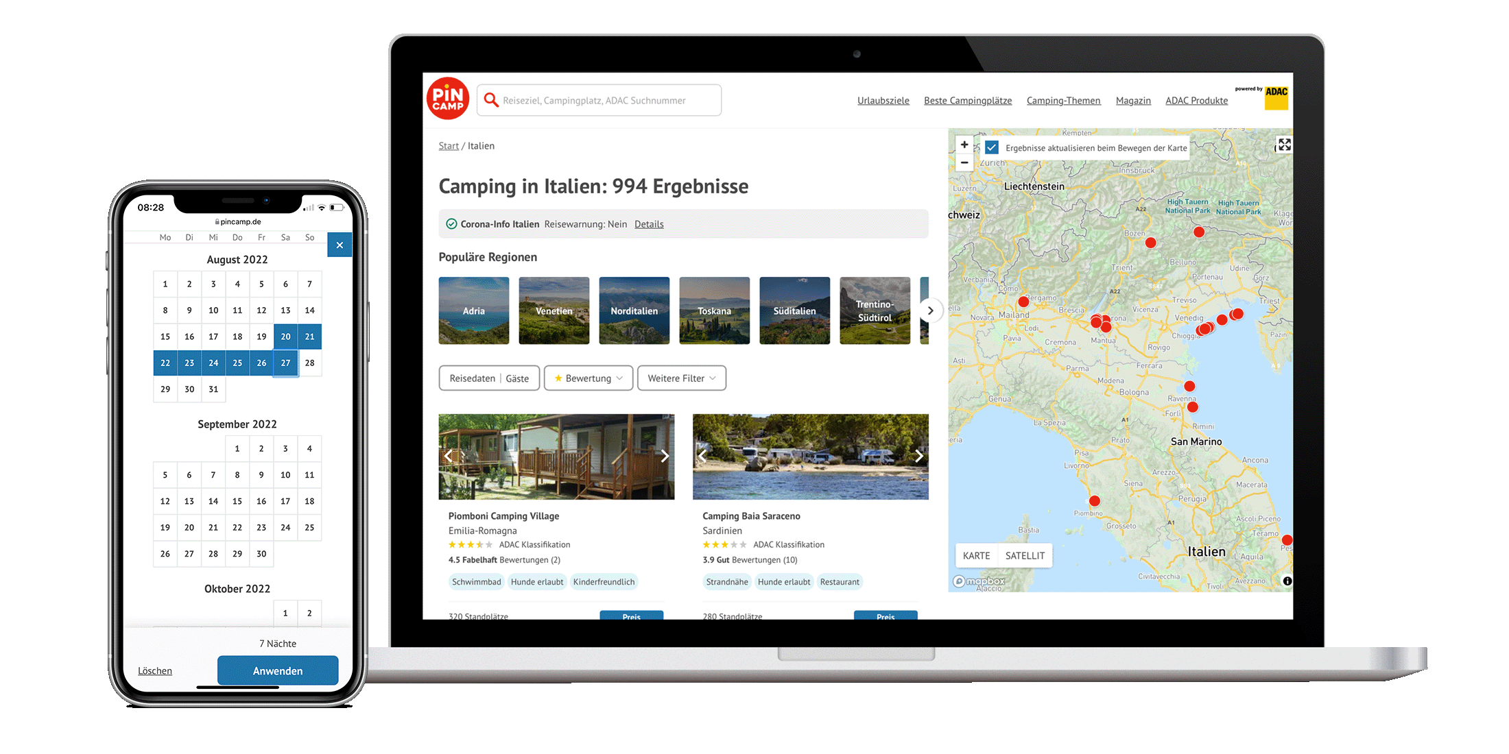Select the Norditalien region thumbnail
1509x754 pixels.
(634, 311)
